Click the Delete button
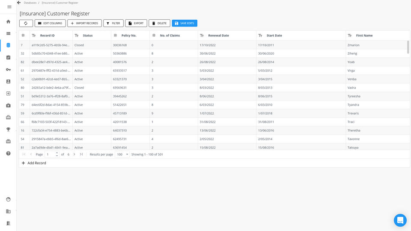Image resolution: width=411 pixels, height=231 pixels. (159, 23)
